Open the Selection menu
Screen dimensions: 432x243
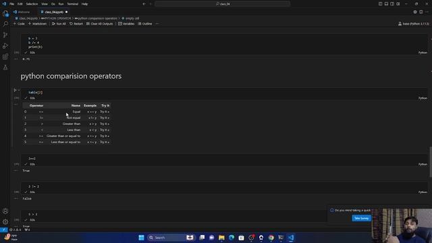[32, 4]
